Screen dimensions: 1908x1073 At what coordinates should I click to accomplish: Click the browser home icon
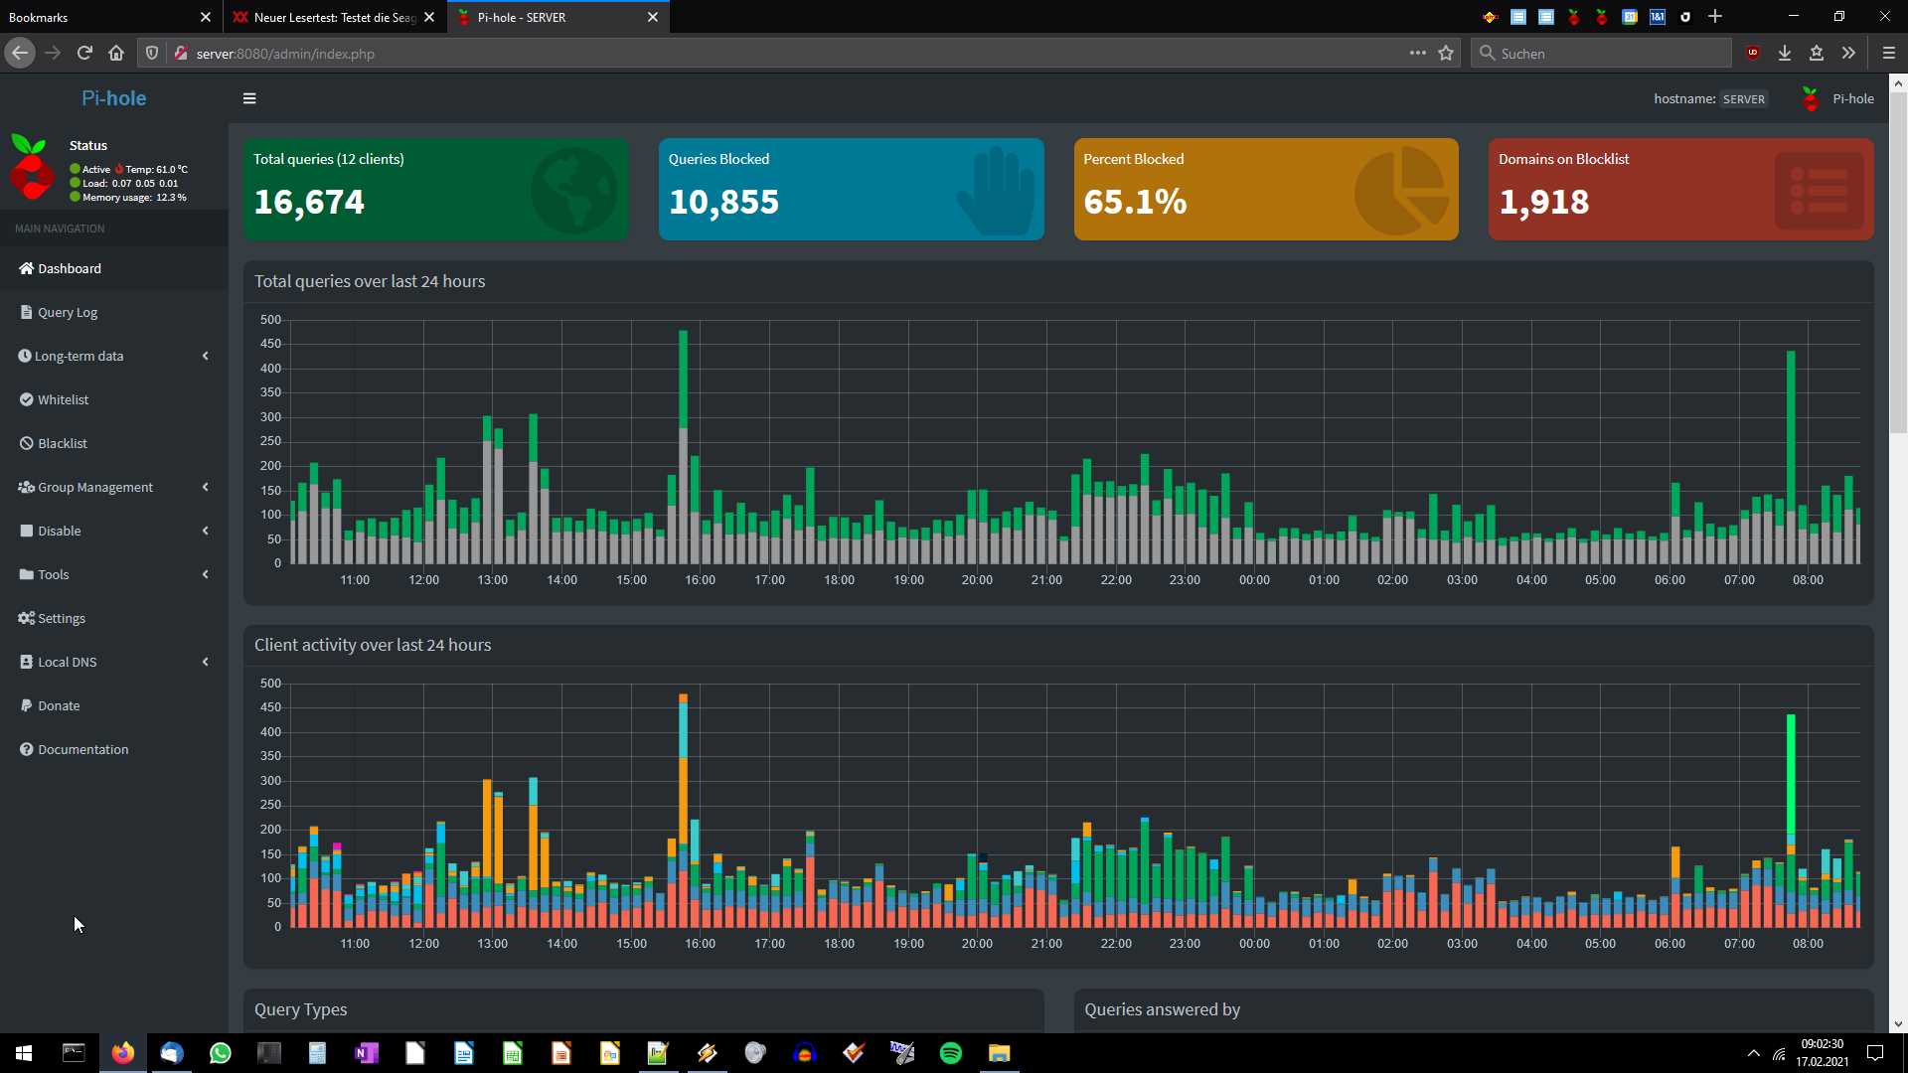pyautogui.click(x=116, y=53)
